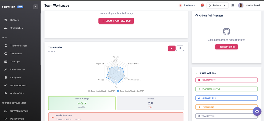264x121 pixels.
Task: Switch Team Radar to comparison view
Action: 172,48
